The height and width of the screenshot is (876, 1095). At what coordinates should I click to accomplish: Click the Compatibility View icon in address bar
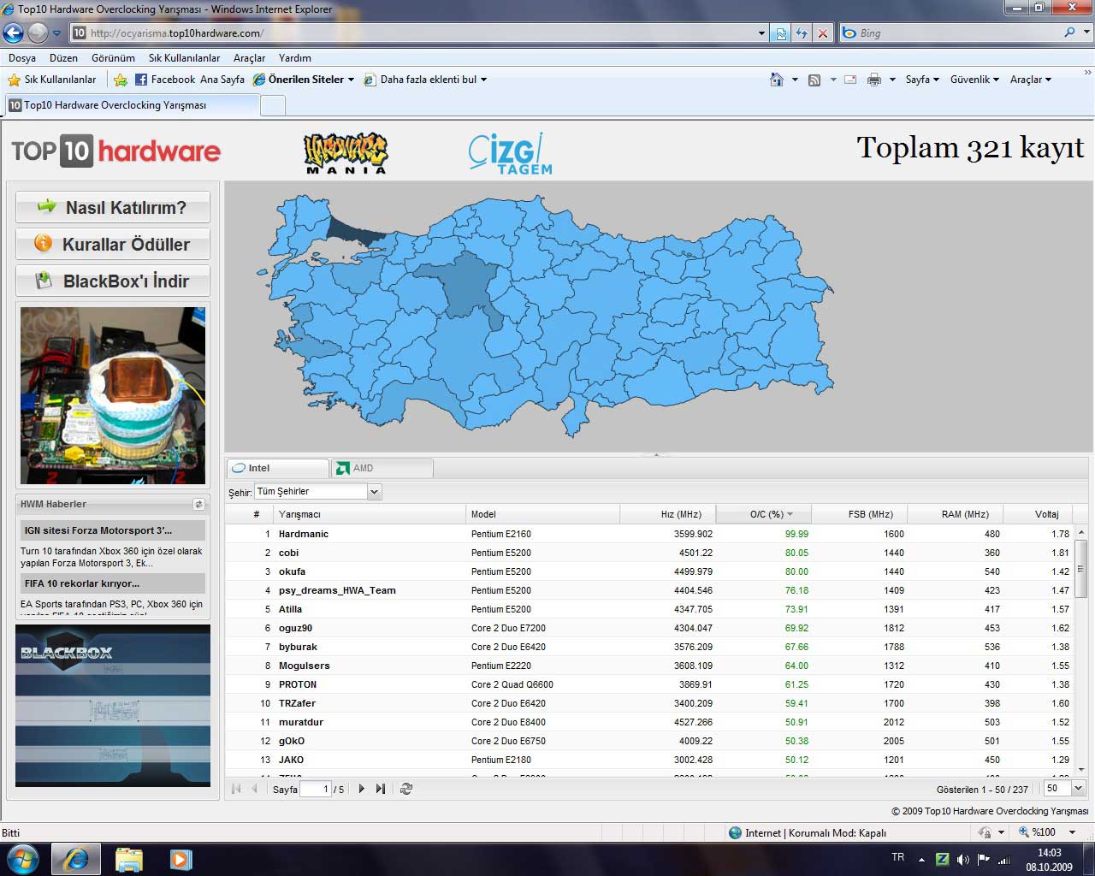781,33
